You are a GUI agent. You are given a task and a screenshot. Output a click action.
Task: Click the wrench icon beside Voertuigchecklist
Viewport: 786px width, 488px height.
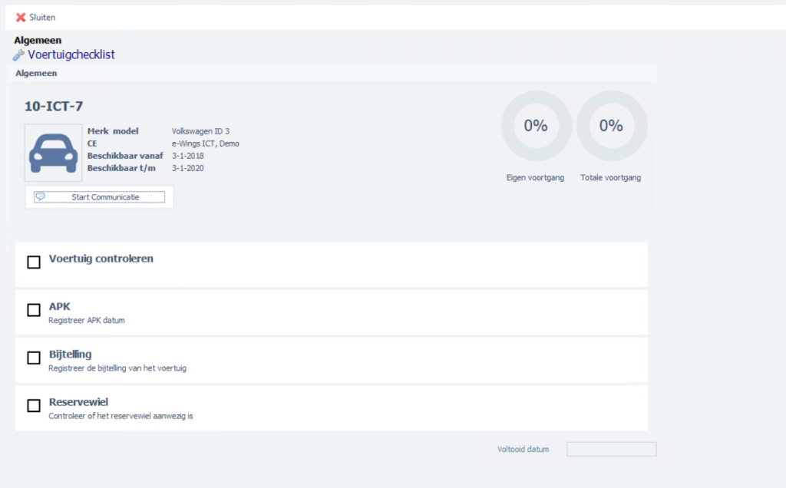click(18, 55)
